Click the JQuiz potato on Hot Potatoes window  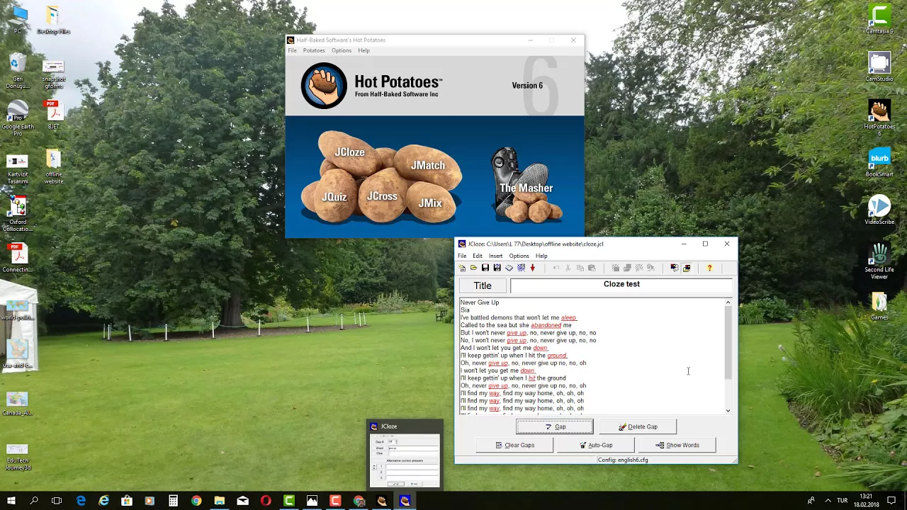tap(334, 197)
